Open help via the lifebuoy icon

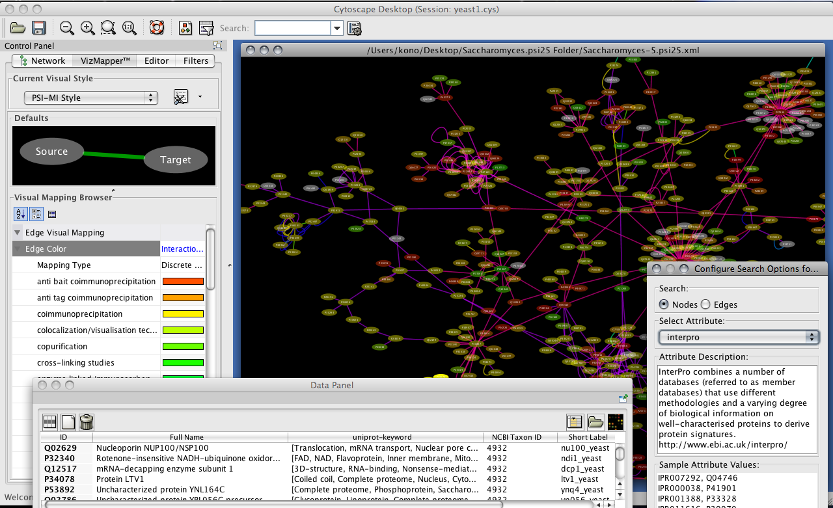pyautogui.click(x=157, y=28)
